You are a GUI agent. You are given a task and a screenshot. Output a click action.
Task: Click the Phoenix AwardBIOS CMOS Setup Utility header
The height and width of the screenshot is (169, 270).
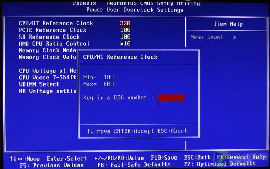pos(136,3)
